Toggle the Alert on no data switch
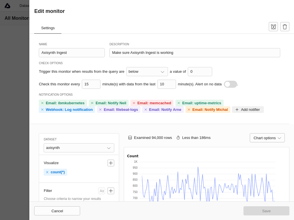The width and height of the screenshot is (294, 220). tap(230, 84)
